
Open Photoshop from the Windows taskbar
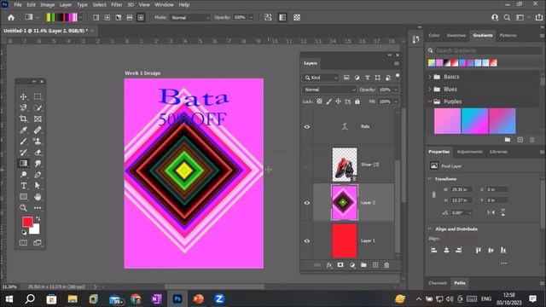click(x=177, y=299)
